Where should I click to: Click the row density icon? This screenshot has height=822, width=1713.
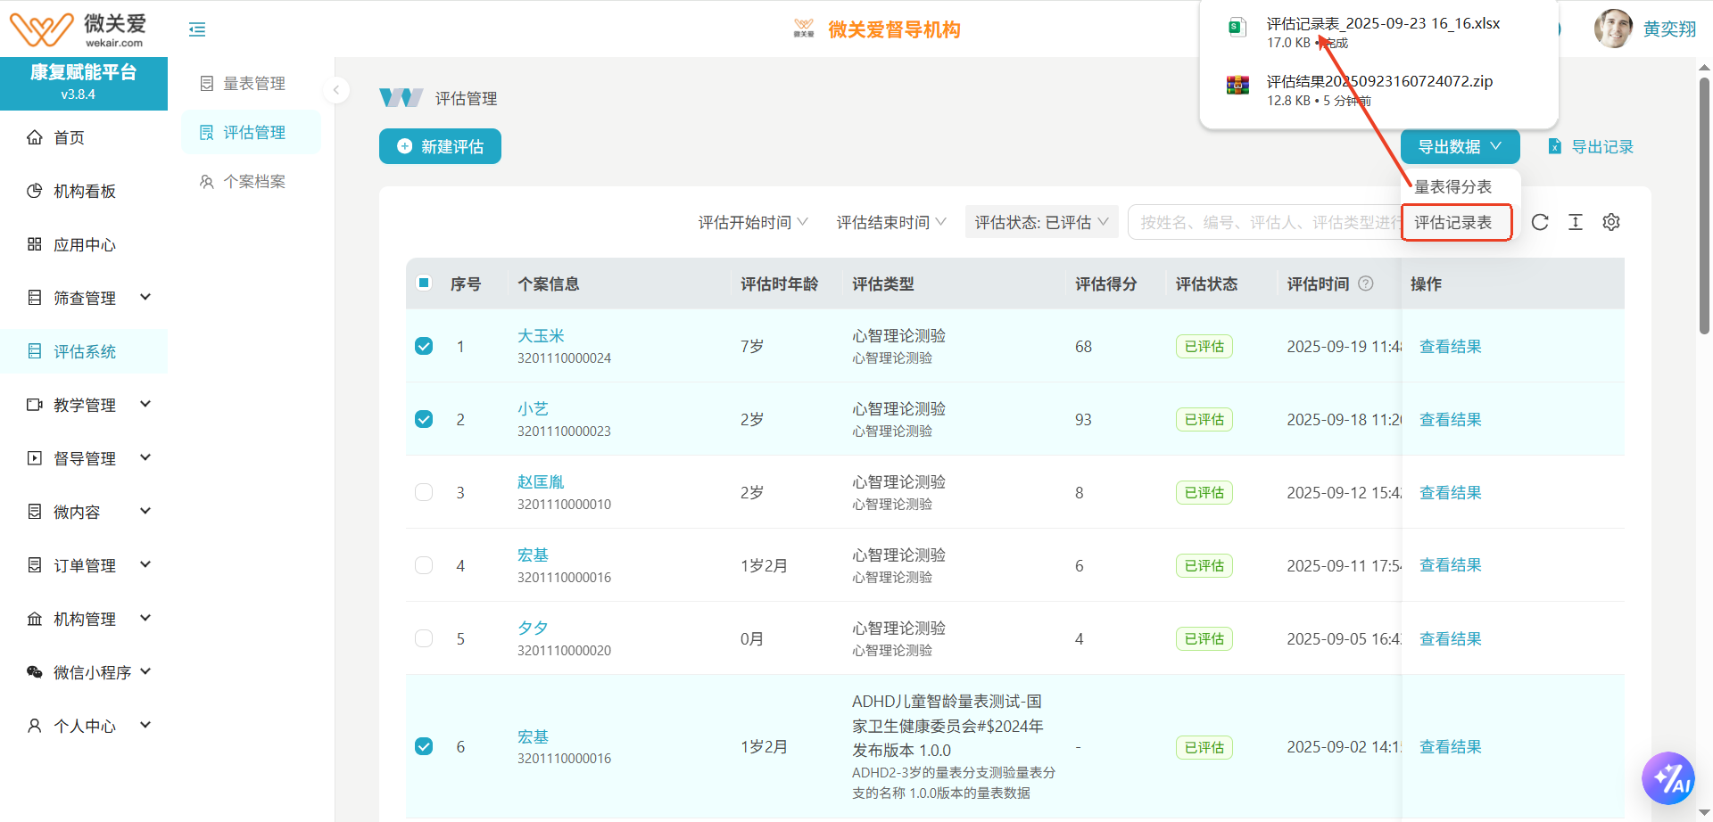click(1576, 222)
